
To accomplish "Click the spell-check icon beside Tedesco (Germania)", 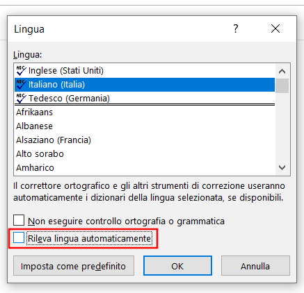I will [x=21, y=99].
